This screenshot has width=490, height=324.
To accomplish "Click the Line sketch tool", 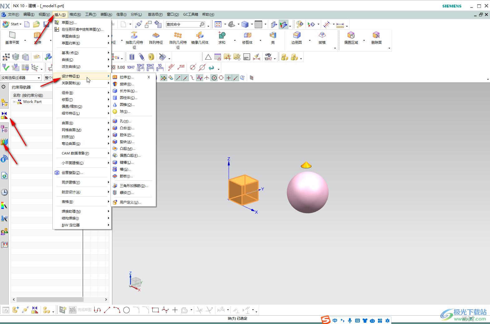I will [107, 310].
